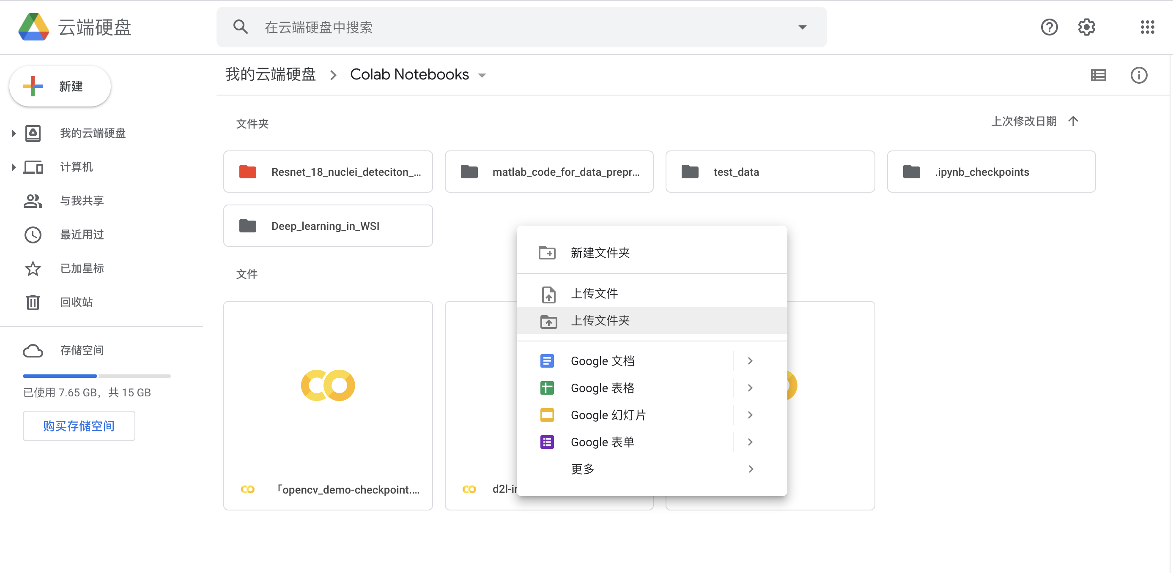Open the Google apps grid icon
This screenshot has height=573, width=1173.
[x=1147, y=27]
